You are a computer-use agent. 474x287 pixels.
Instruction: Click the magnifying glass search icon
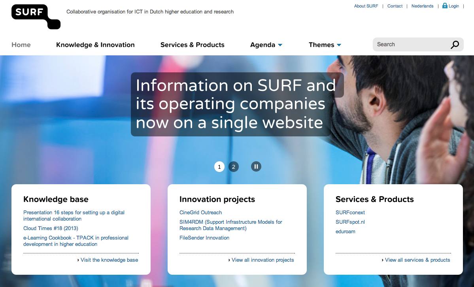pyautogui.click(x=455, y=45)
